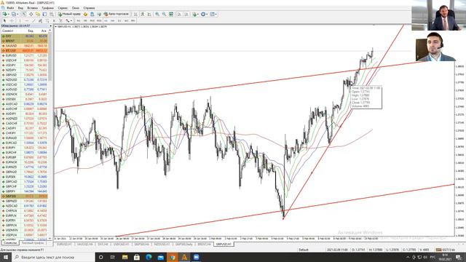Click the Zoom Out magnifier icon
This screenshot has height=262, width=466.
tap(164, 14)
